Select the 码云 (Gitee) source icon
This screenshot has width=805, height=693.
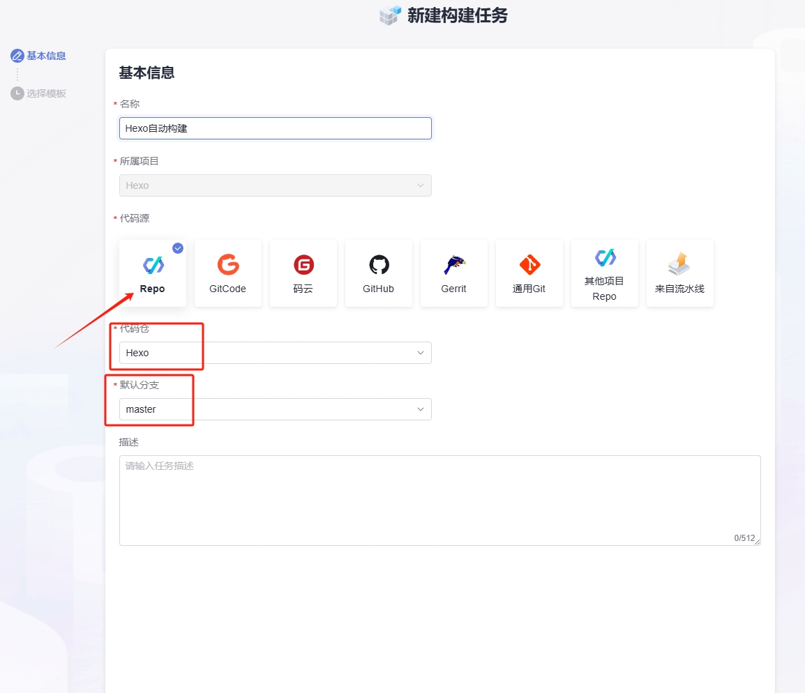tap(303, 266)
